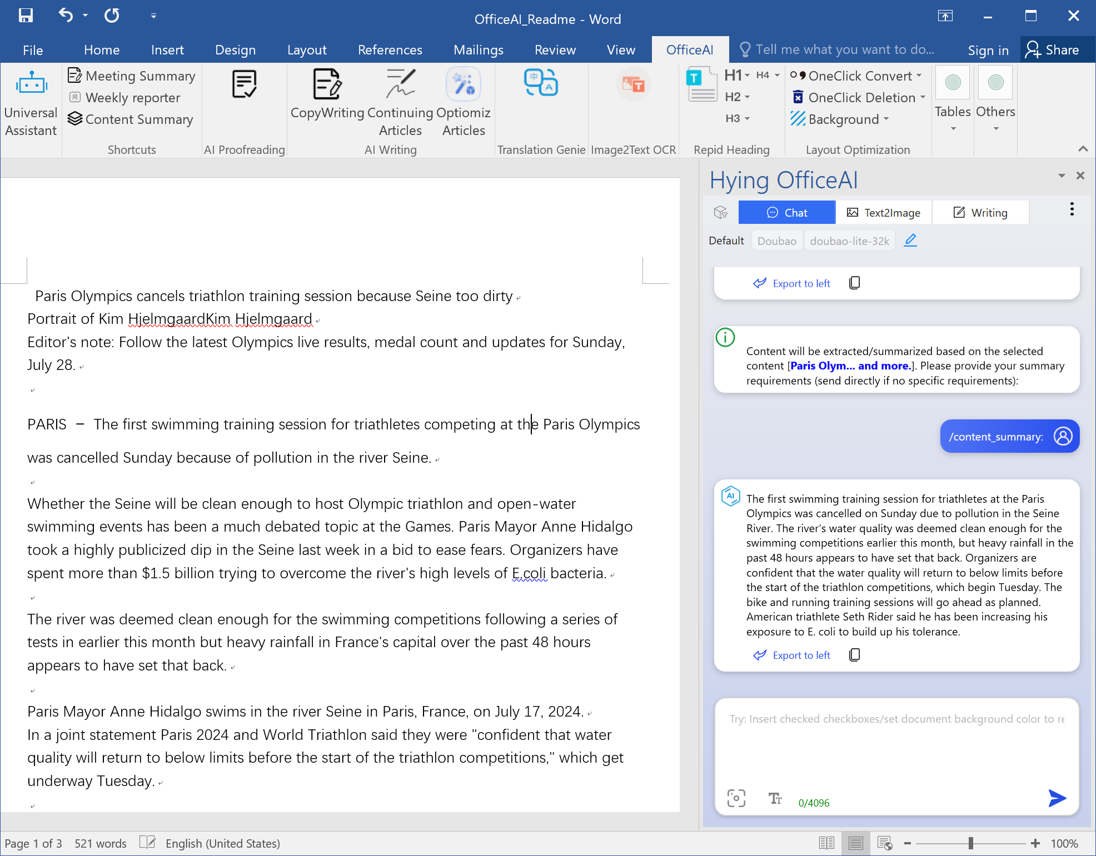Switch to Print Layout view
The height and width of the screenshot is (856, 1096).
[x=856, y=843]
